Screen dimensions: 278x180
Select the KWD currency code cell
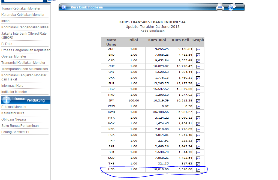(111, 112)
